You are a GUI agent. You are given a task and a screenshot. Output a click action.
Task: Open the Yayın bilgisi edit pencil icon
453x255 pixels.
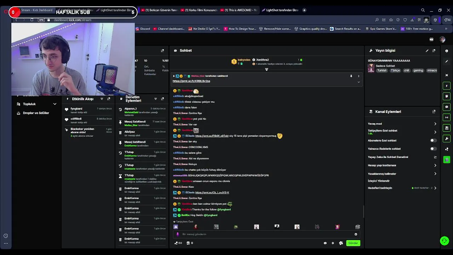coord(427,51)
